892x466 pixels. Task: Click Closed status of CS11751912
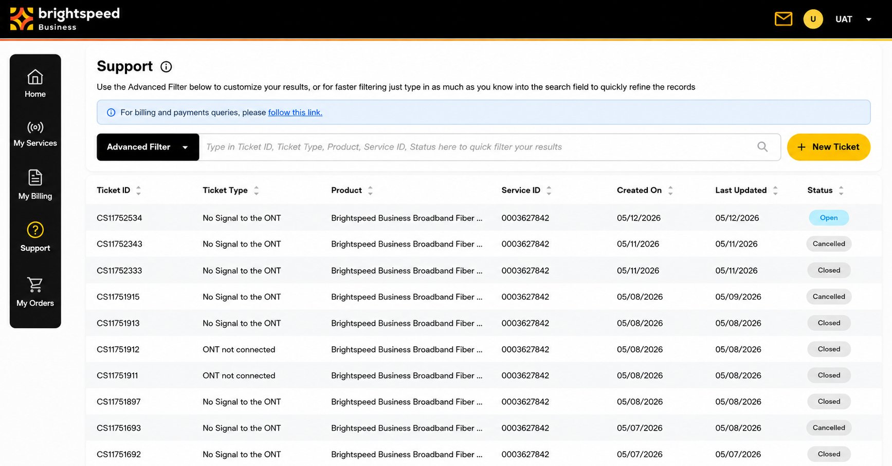[828, 349]
